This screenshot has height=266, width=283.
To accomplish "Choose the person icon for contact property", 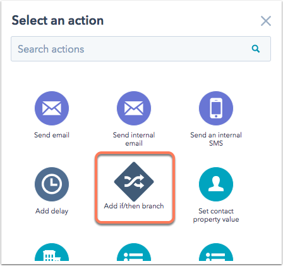I will point(216,184).
